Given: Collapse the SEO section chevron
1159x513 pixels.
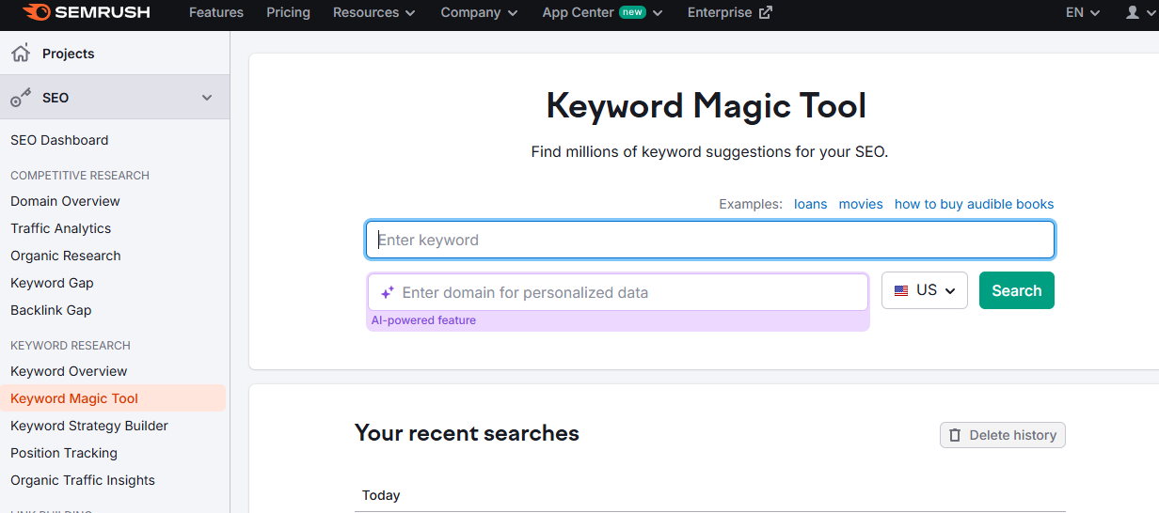Looking at the screenshot, I should pos(207,98).
